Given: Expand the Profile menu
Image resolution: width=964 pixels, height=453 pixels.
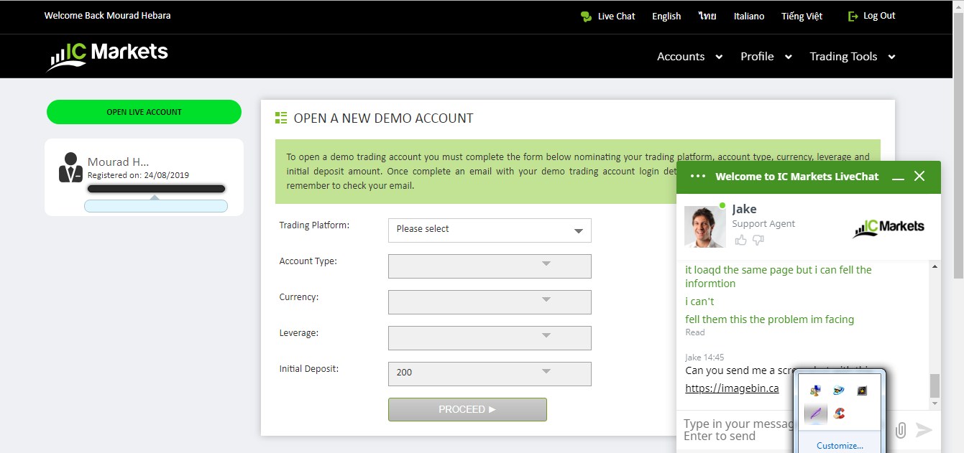Looking at the screenshot, I should (766, 57).
